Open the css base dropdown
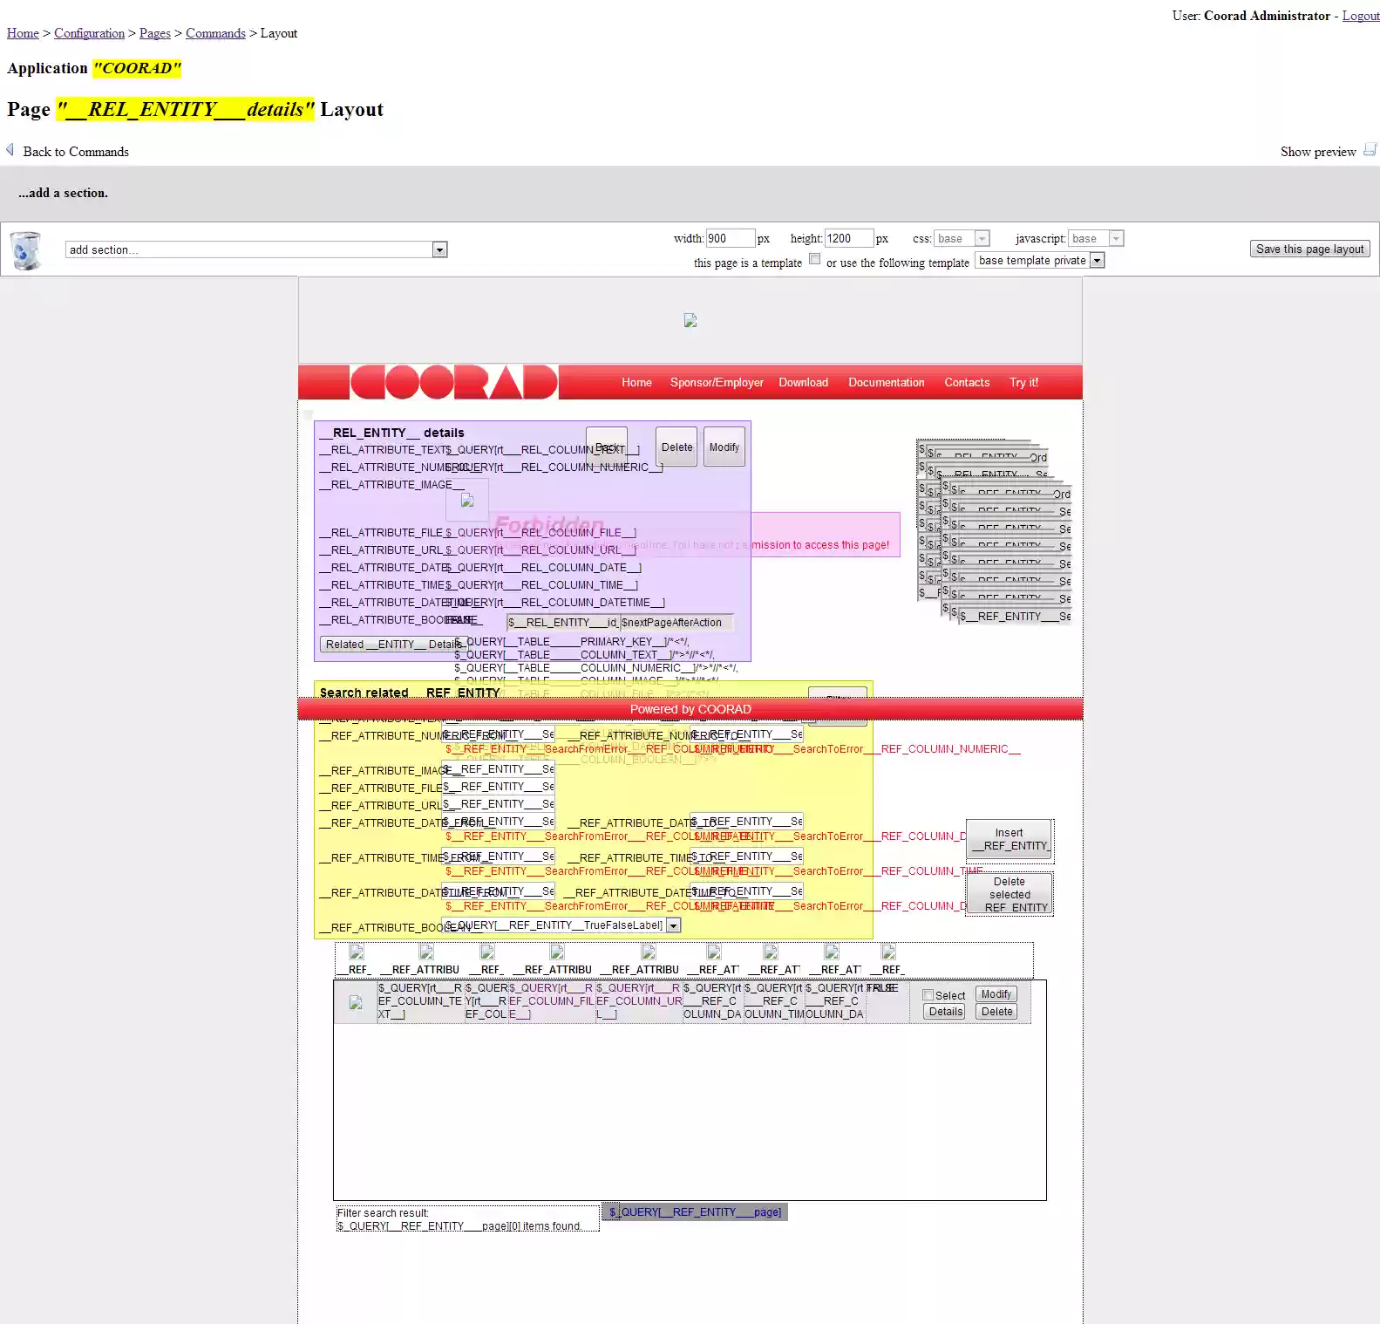Screen dimensions: 1380x1324 [962, 238]
